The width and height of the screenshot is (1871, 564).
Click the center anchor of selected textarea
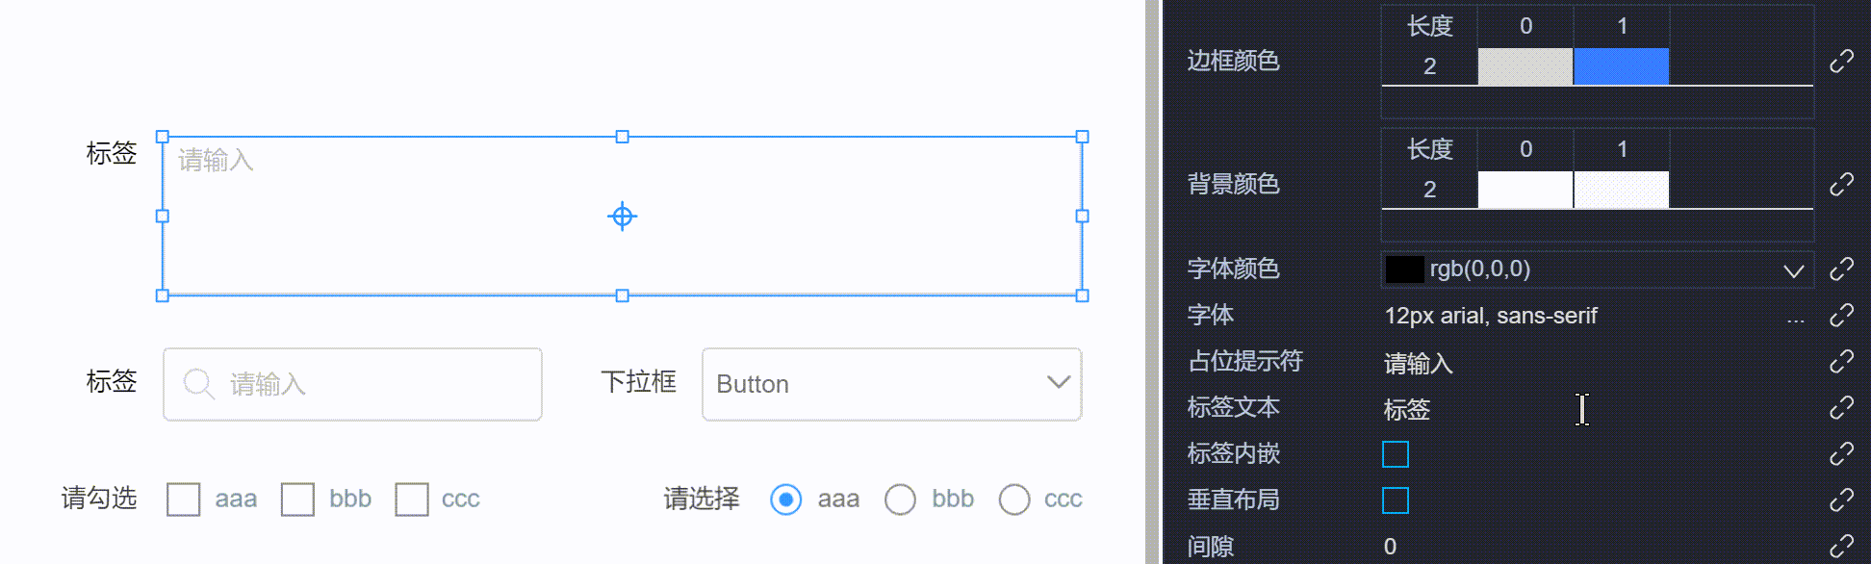point(623,217)
